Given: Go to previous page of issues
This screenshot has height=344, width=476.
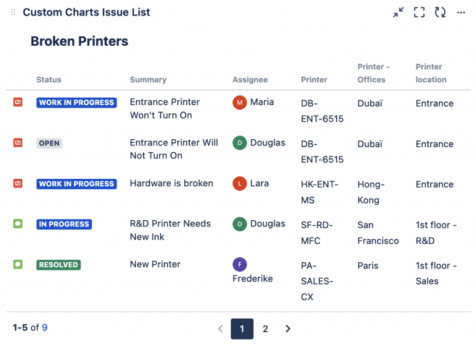Looking at the screenshot, I should [220, 329].
